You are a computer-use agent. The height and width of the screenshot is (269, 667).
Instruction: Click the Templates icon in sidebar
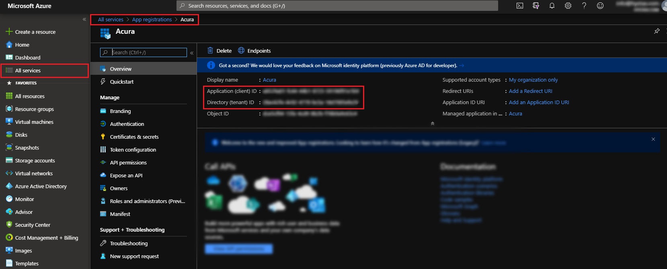[x=9, y=263]
